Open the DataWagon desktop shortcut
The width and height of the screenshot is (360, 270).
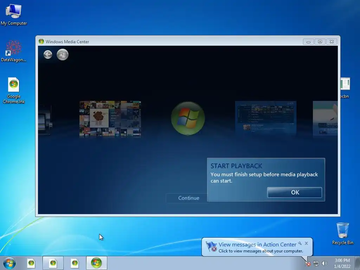[x=14, y=51]
